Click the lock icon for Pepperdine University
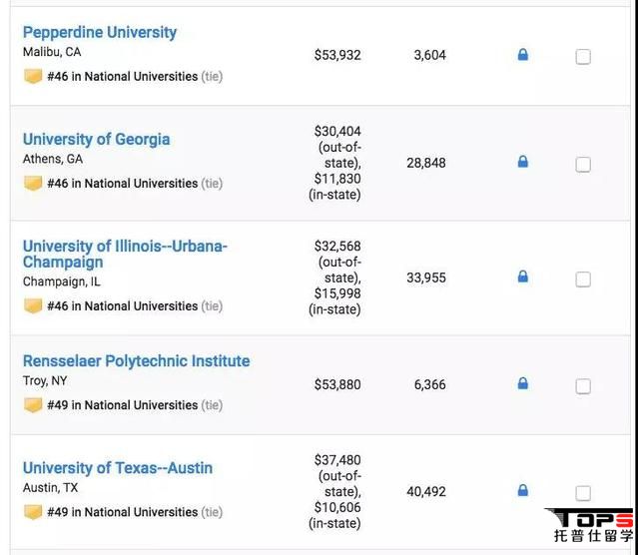Viewport: 638px width, 555px height. (523, 55)
